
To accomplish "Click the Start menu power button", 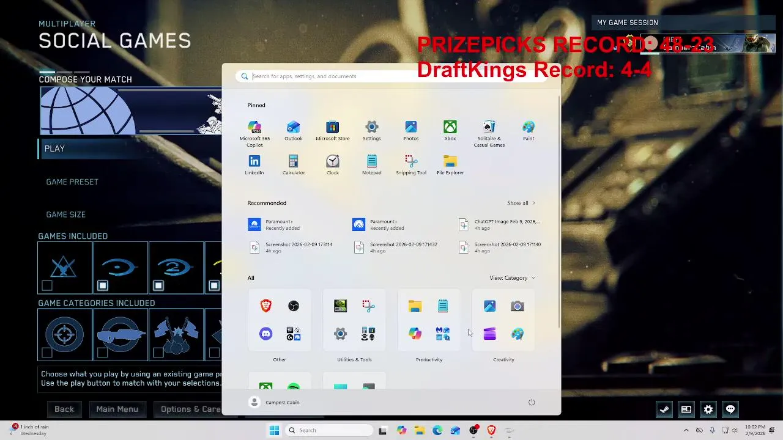I will pyautogui.click(x=532, y=402).
